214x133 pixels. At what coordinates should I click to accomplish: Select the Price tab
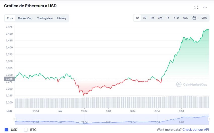(10, 18)
